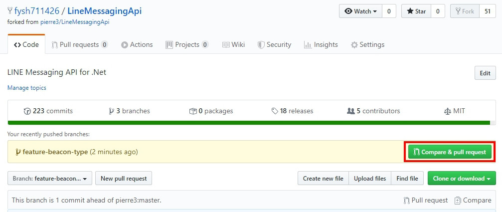
Task: Click the Pull requests tab counter 0
Action: pos(104,45)
